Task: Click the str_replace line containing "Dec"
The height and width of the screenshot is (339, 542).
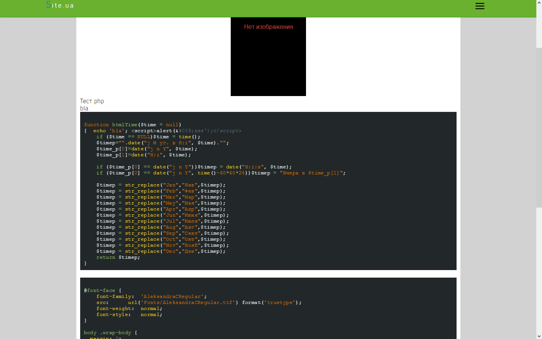Action: [161, 251]
